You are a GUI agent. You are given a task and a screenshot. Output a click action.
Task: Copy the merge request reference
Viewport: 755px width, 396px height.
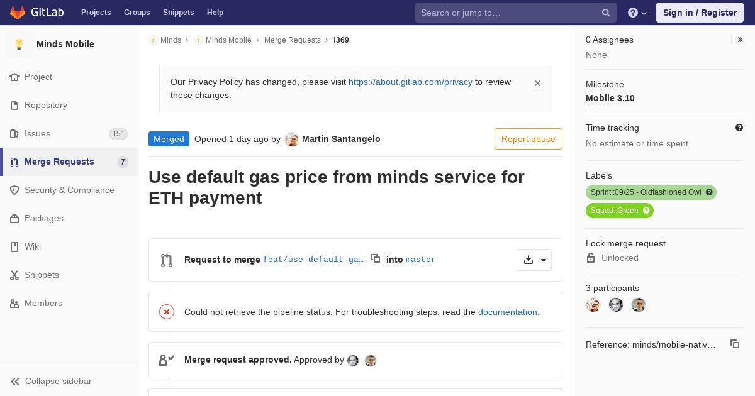(x=735, y=344)
